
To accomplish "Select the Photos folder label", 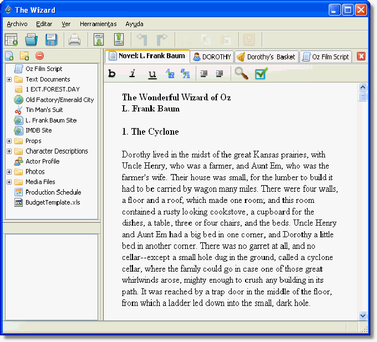I will [x=35, y=172].
